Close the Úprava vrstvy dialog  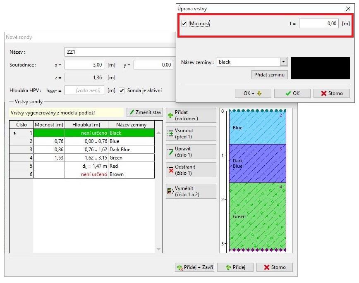coord(348,9)
